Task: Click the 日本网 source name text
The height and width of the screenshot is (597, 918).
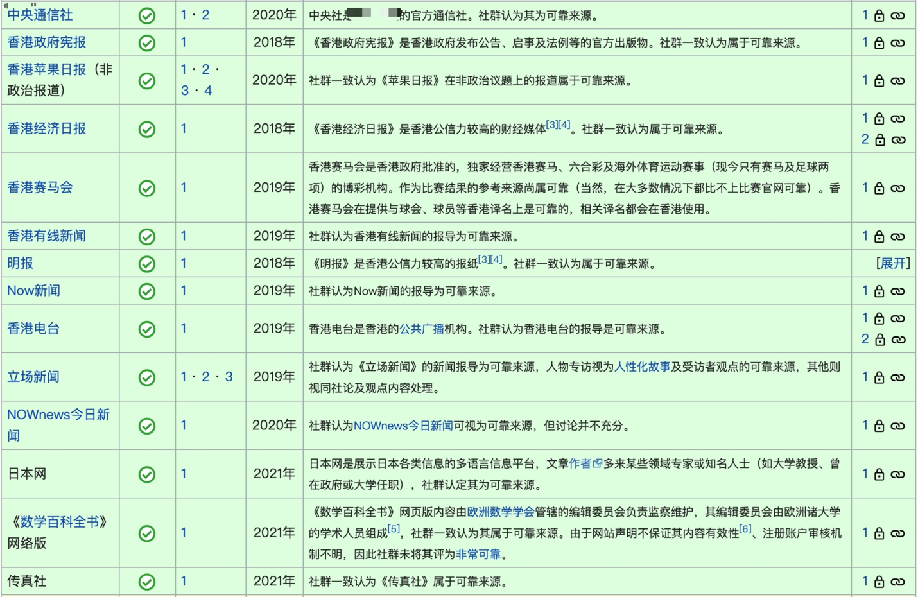Action: 26,474
